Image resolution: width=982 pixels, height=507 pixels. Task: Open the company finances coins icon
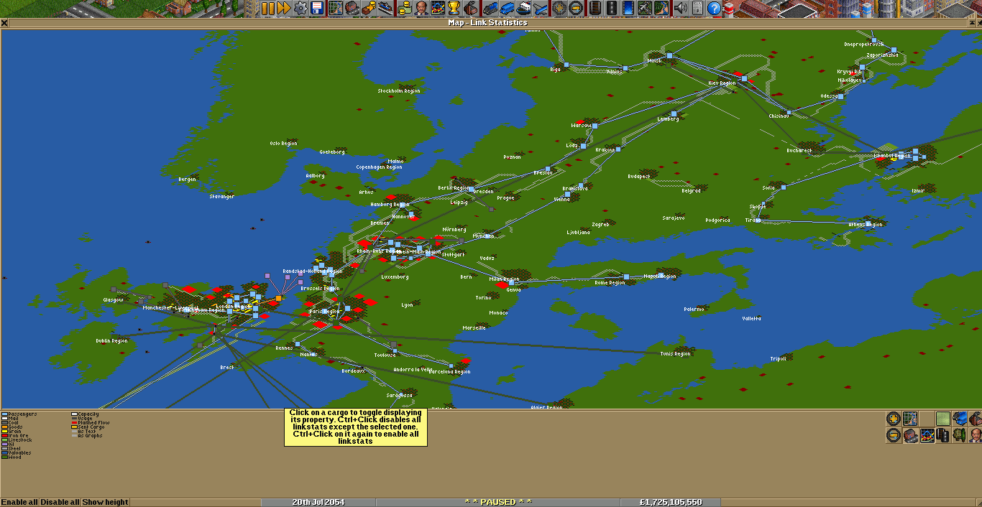[405, 8]
